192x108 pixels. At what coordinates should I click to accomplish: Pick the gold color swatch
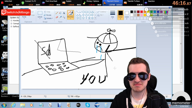(145, 15)
